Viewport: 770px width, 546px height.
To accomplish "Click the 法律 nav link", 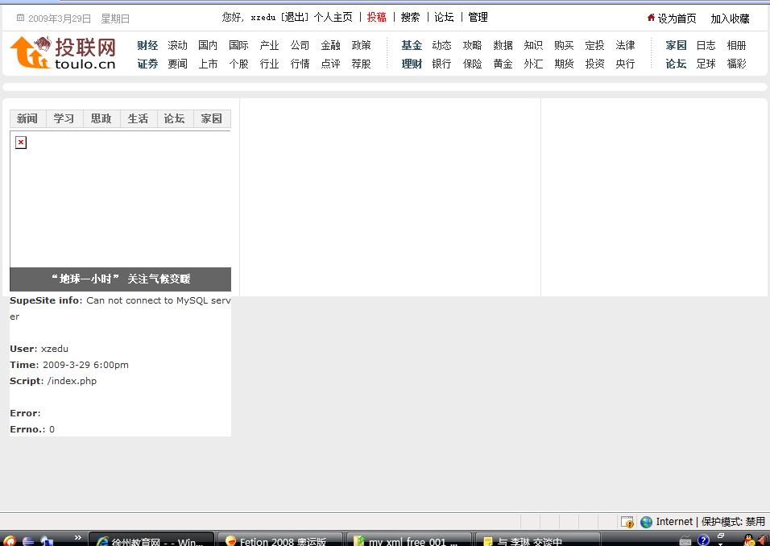I will (x=626, y=46).
